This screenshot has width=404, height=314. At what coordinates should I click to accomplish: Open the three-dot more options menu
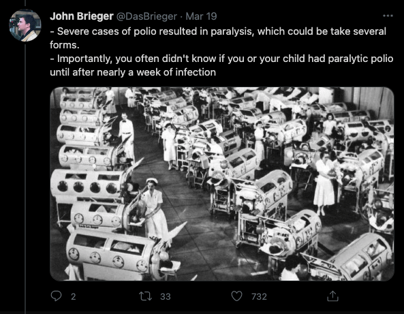(388, 16)
